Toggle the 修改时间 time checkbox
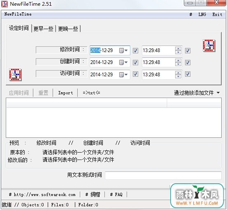 click(x=188, y=50)
